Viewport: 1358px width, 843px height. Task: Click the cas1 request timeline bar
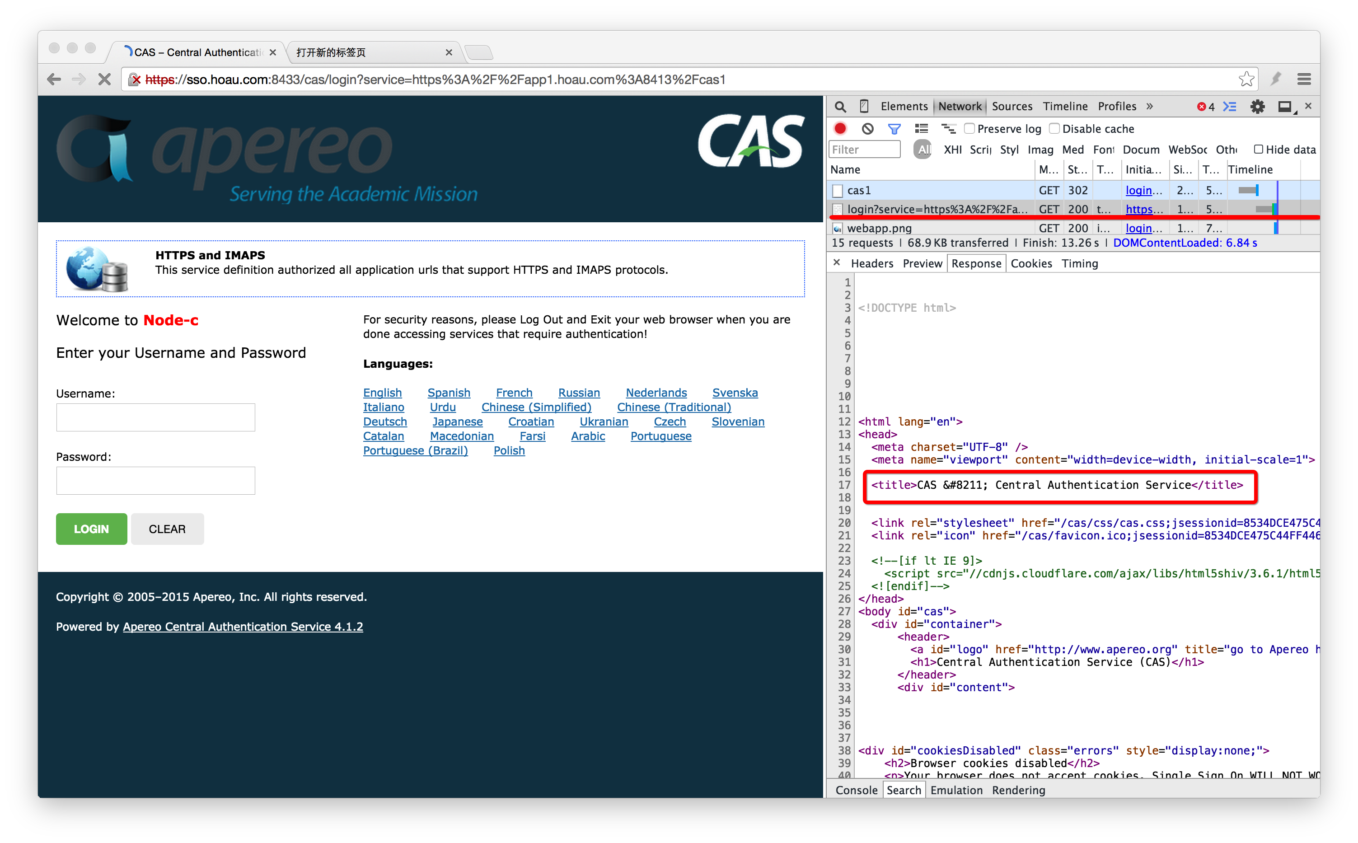click(x=1248, y=191)
